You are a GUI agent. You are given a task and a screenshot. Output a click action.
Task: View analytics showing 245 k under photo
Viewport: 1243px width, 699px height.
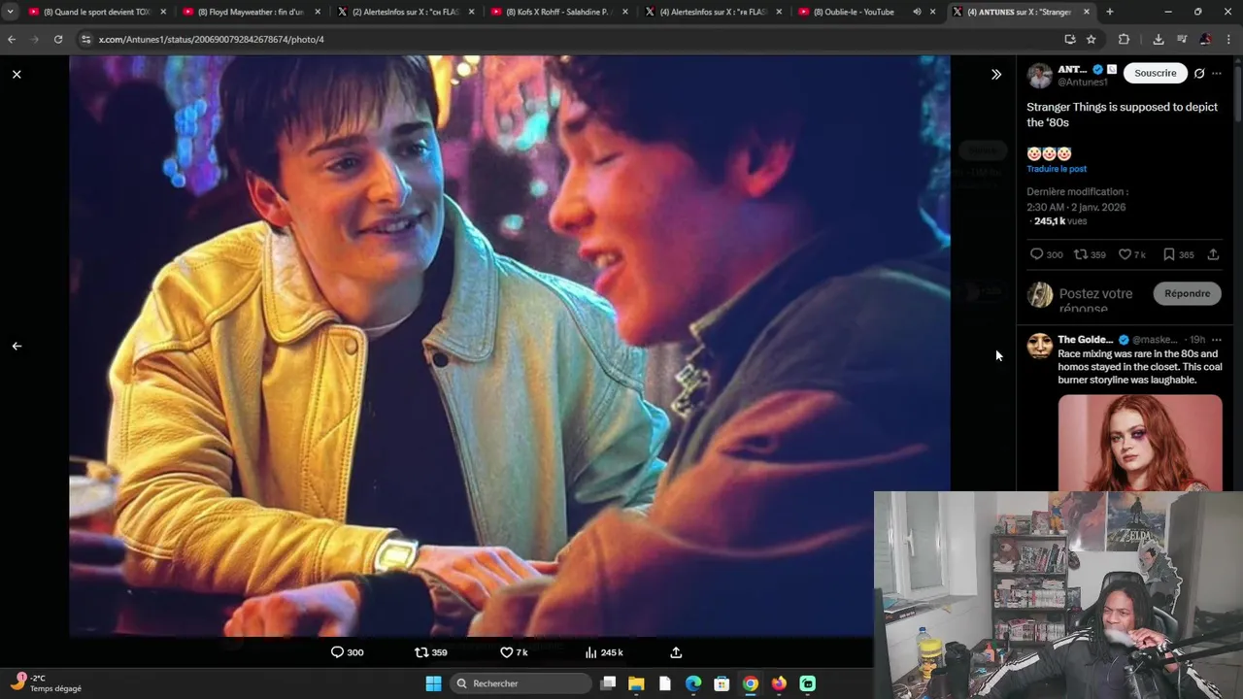(604, 652)
